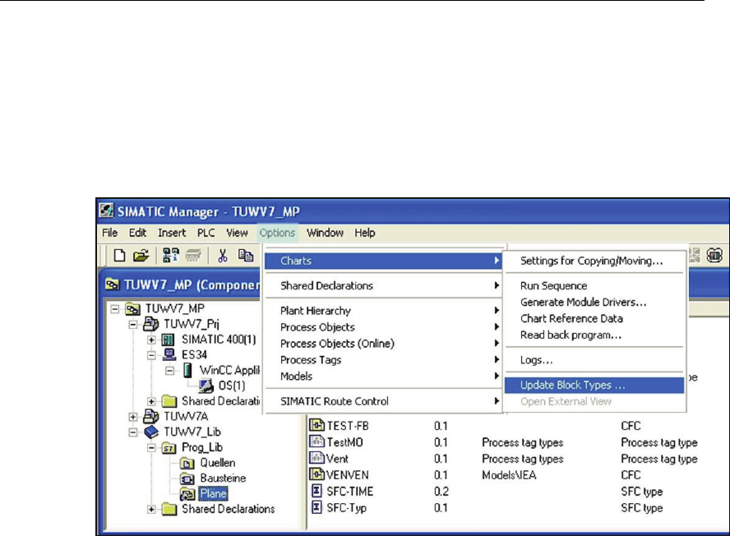Click the Open folder toolbar icon
The width and height of the screenshot is (730, 536).
point(141,255)
